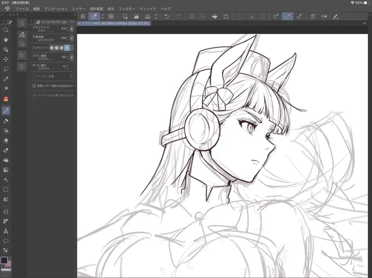Enable 'do not cross reference layer lines' checkbox
Screen dimensions: 372x278
[x=34, y=86]
